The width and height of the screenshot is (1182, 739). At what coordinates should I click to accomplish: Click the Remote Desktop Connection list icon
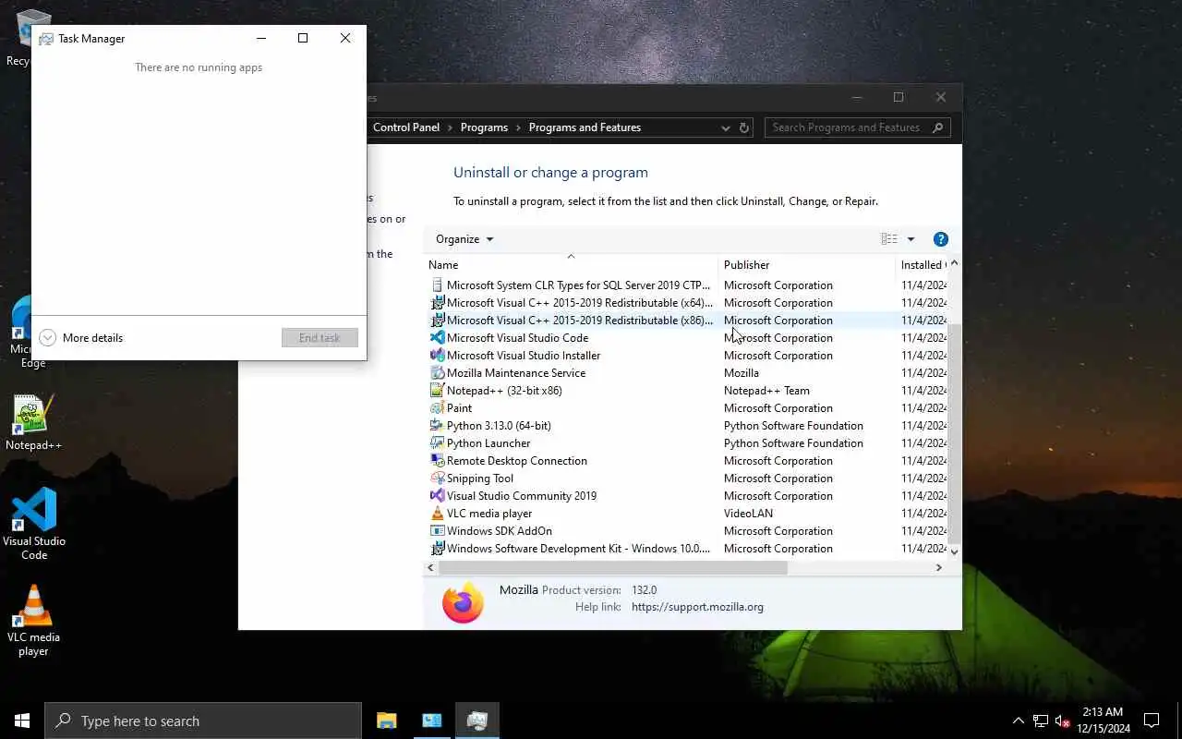click(438, 461)
